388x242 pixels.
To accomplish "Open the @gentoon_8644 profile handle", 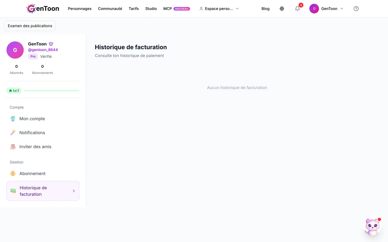I will tap(43, 50).
